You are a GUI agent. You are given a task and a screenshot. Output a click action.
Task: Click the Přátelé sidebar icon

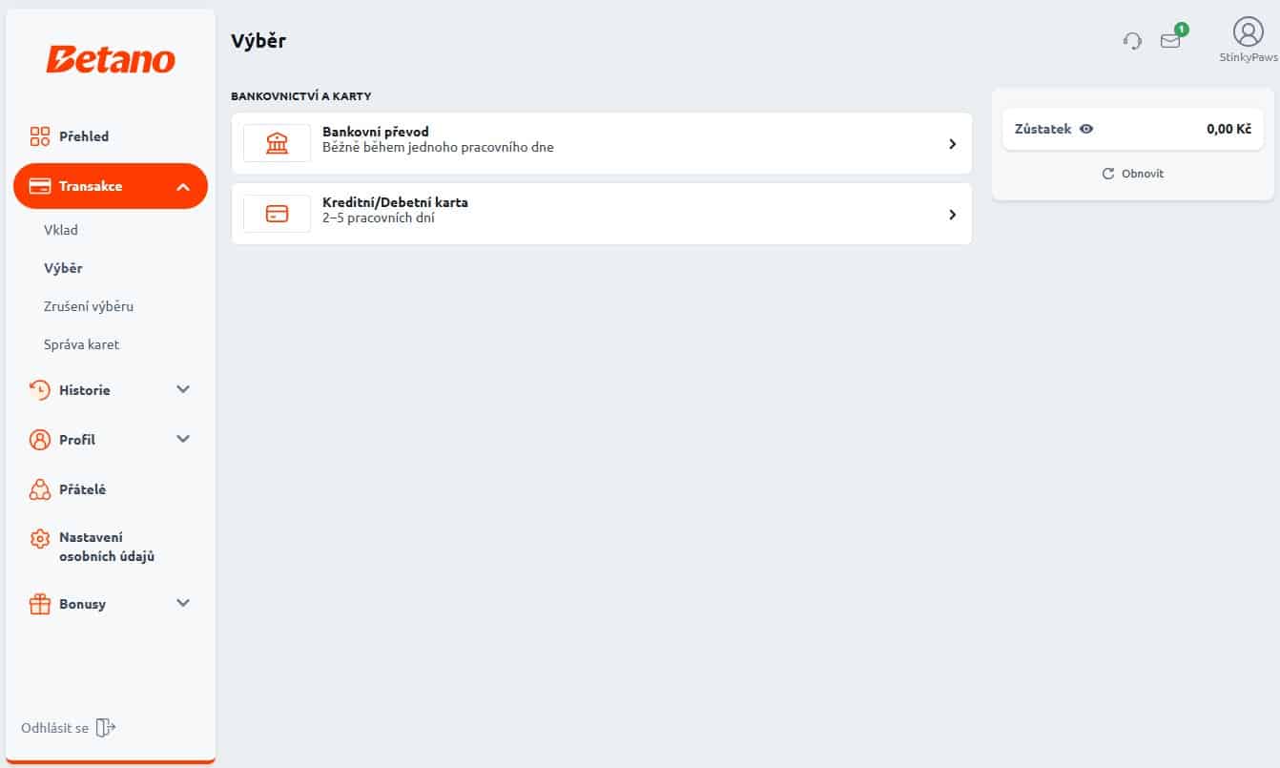(x=40, y=489)
